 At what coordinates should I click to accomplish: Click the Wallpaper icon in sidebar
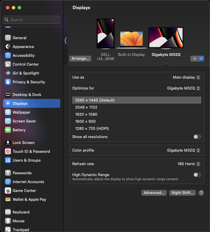pos(8,112)
